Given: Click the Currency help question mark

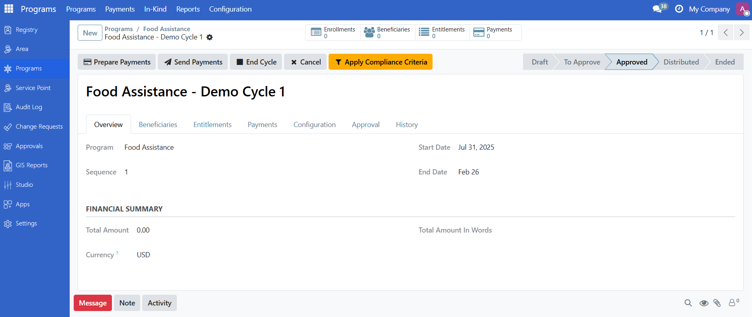Looking at the screenshot, I should click(x=117, y=253).
